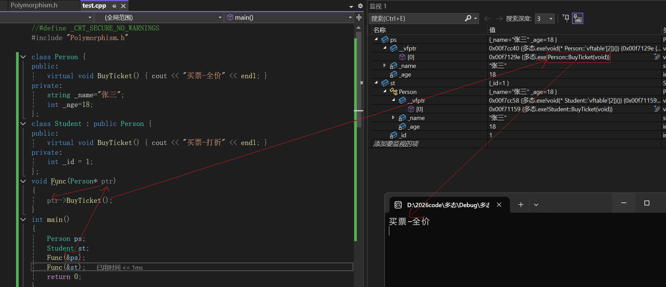The image size is (666, 287).
Task: Click the _age icon under st Person
Action: (x=402, y=127)
